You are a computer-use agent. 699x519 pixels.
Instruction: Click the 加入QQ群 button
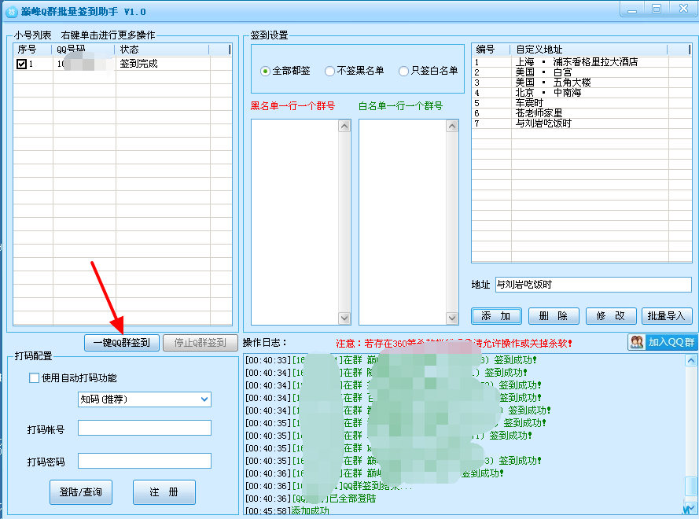click(663, 342)
